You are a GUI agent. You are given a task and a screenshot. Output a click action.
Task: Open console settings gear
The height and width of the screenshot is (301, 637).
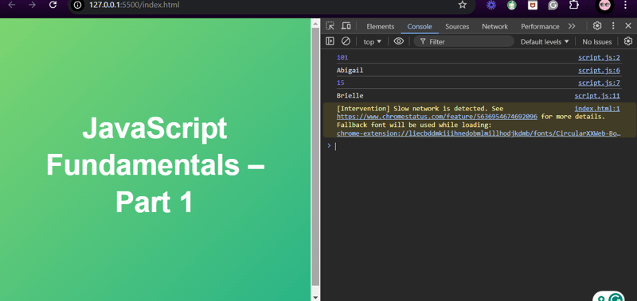point(628,41)
